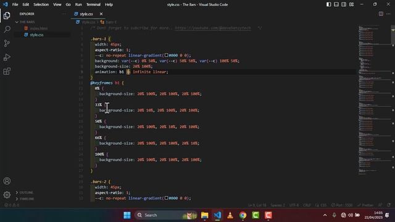Click the CSS file icon on style.css tab
Screen dimensions: 395x222
pyautogui.click(x=76, y=14)
